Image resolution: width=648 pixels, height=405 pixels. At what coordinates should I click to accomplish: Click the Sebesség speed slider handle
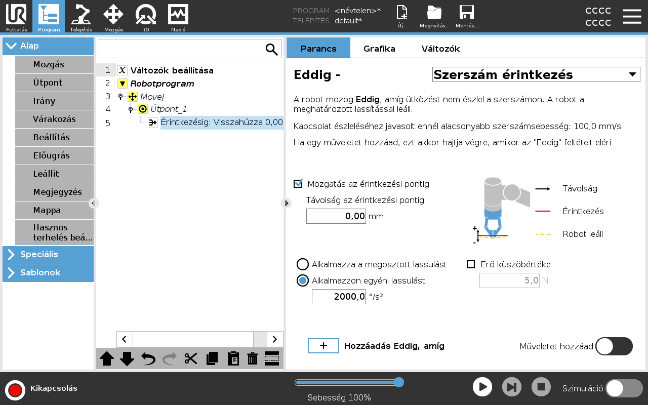[x=399, y=382]
